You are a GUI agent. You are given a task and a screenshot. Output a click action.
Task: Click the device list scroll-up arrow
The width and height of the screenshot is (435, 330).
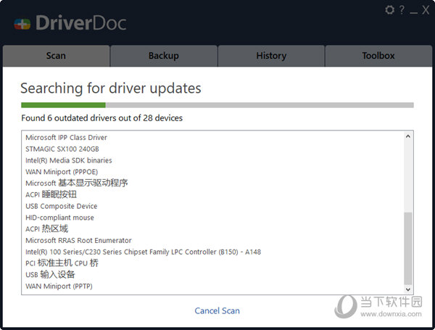pyautogui.click(x=408, y=136)
